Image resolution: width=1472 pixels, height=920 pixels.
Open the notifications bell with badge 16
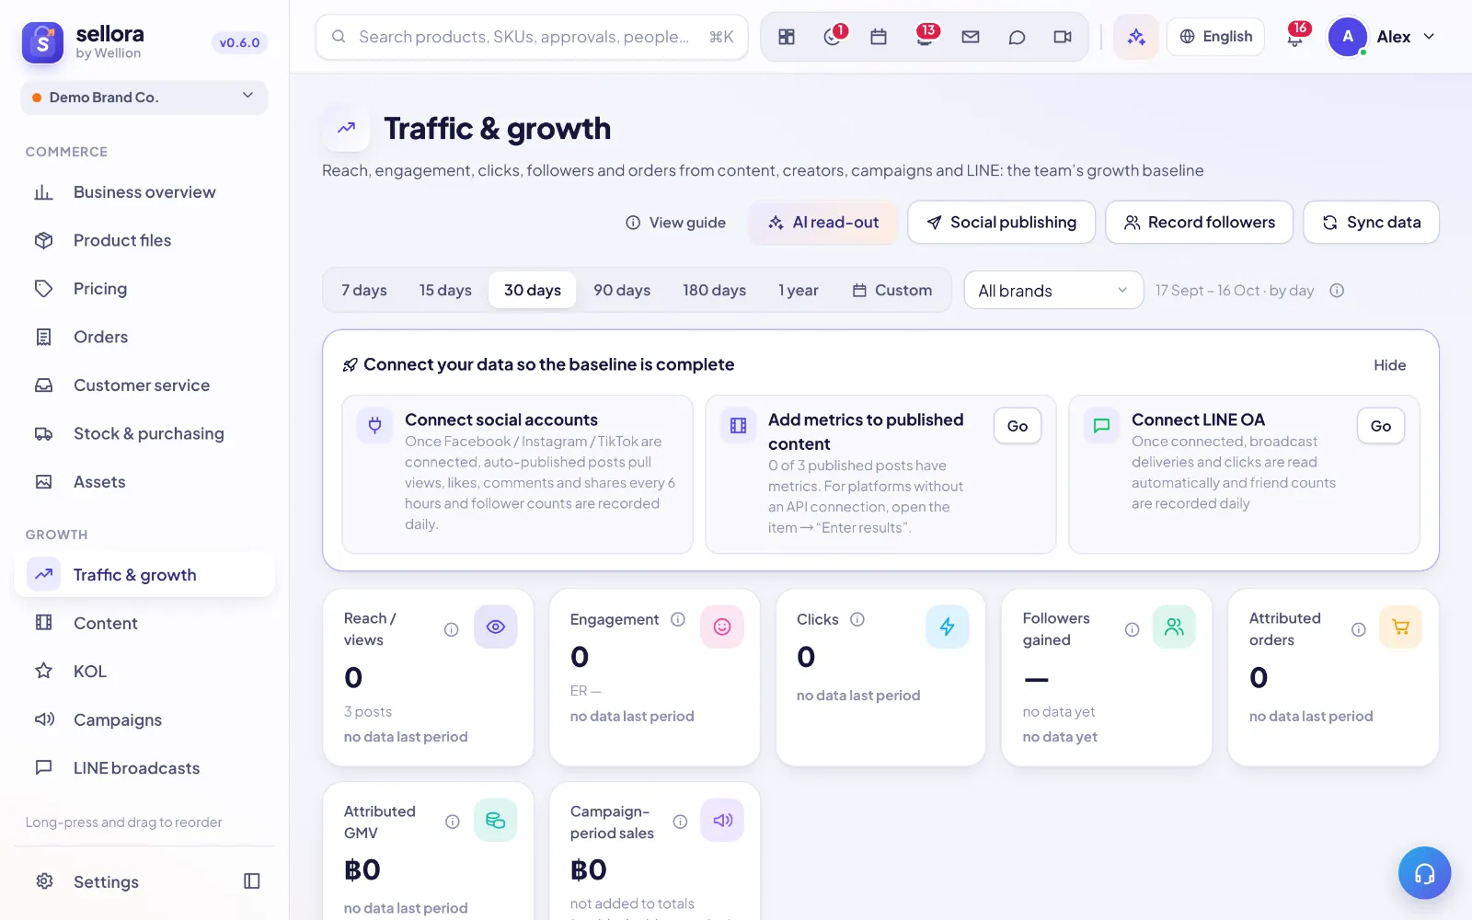tap(1295, 37)
